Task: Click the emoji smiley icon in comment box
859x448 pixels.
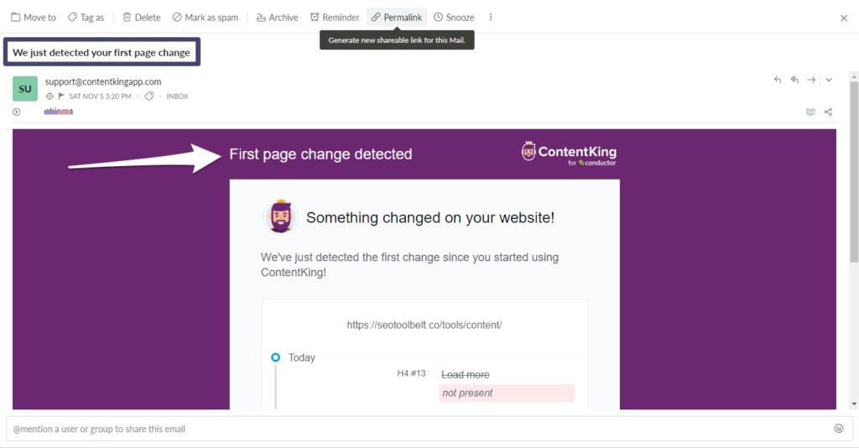Action: pyautogui.click(x=838, y=429)
